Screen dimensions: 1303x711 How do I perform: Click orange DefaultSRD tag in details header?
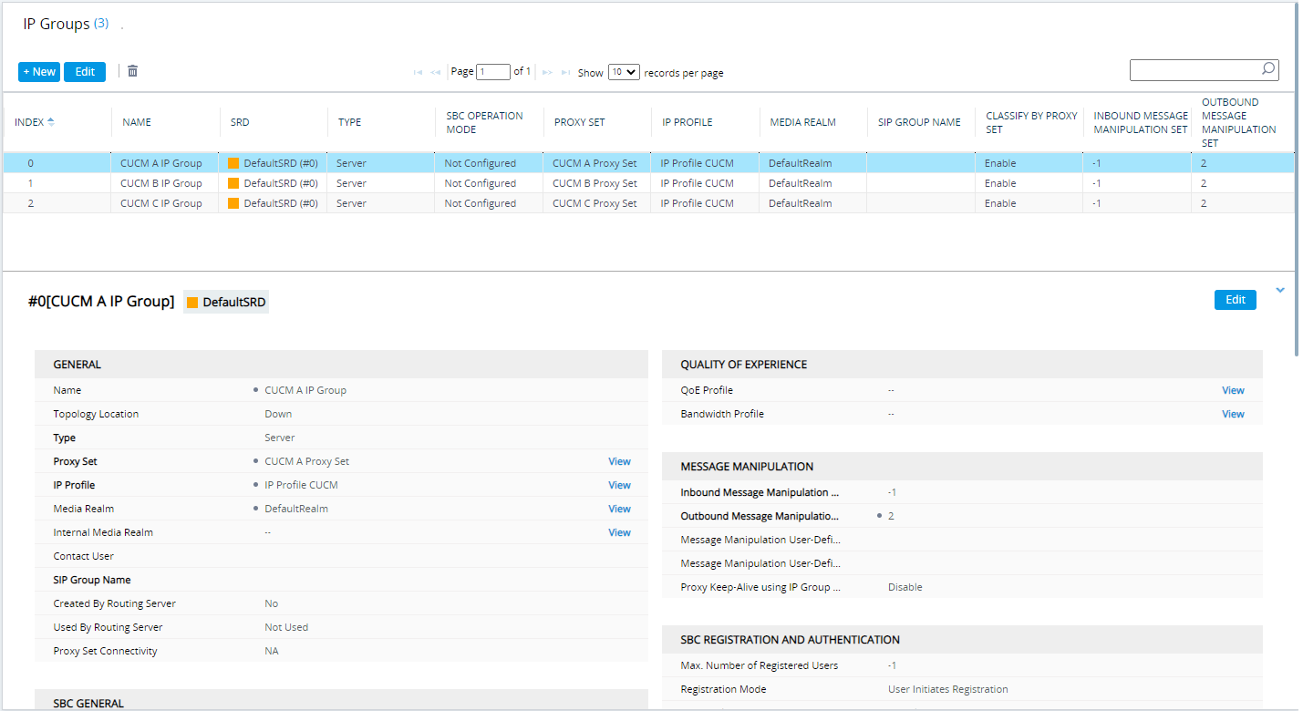[226, 302]
